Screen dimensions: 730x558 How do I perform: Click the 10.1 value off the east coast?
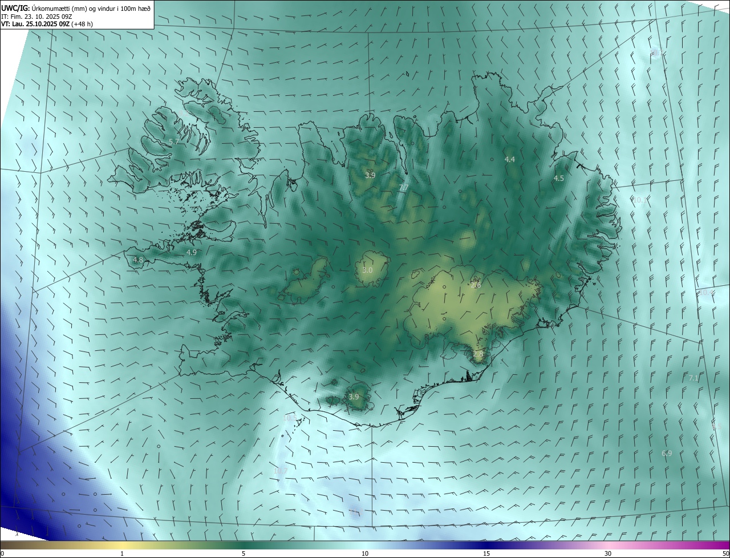tap(640, 200)
